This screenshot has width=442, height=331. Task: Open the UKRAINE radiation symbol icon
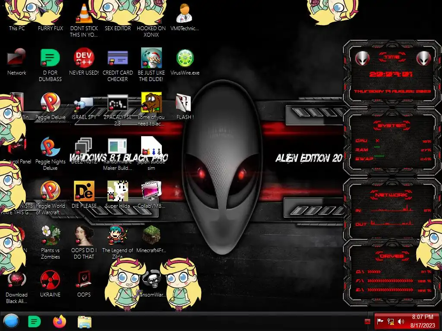[50, 280]
